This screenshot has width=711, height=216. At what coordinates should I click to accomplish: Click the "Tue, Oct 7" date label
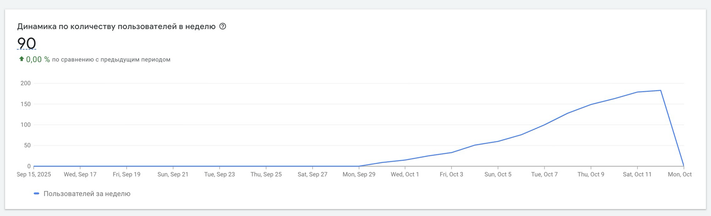point(544,174)
